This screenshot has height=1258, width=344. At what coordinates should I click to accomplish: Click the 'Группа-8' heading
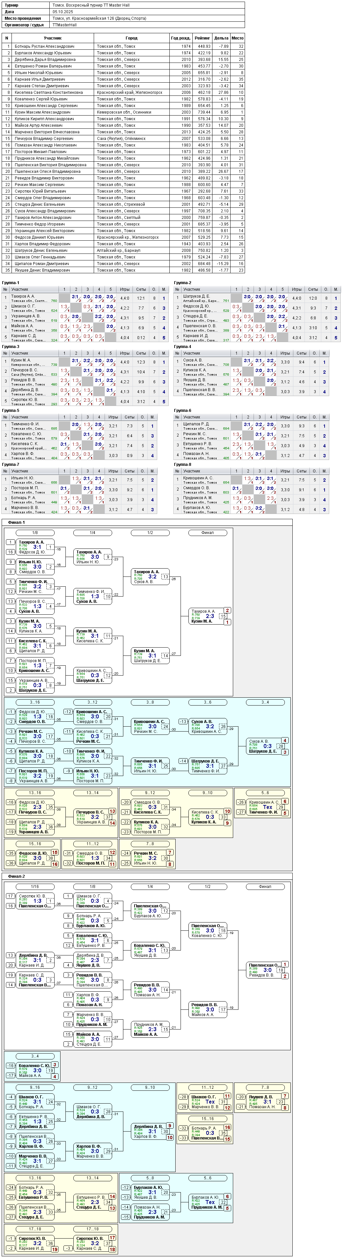pos(183,465)
